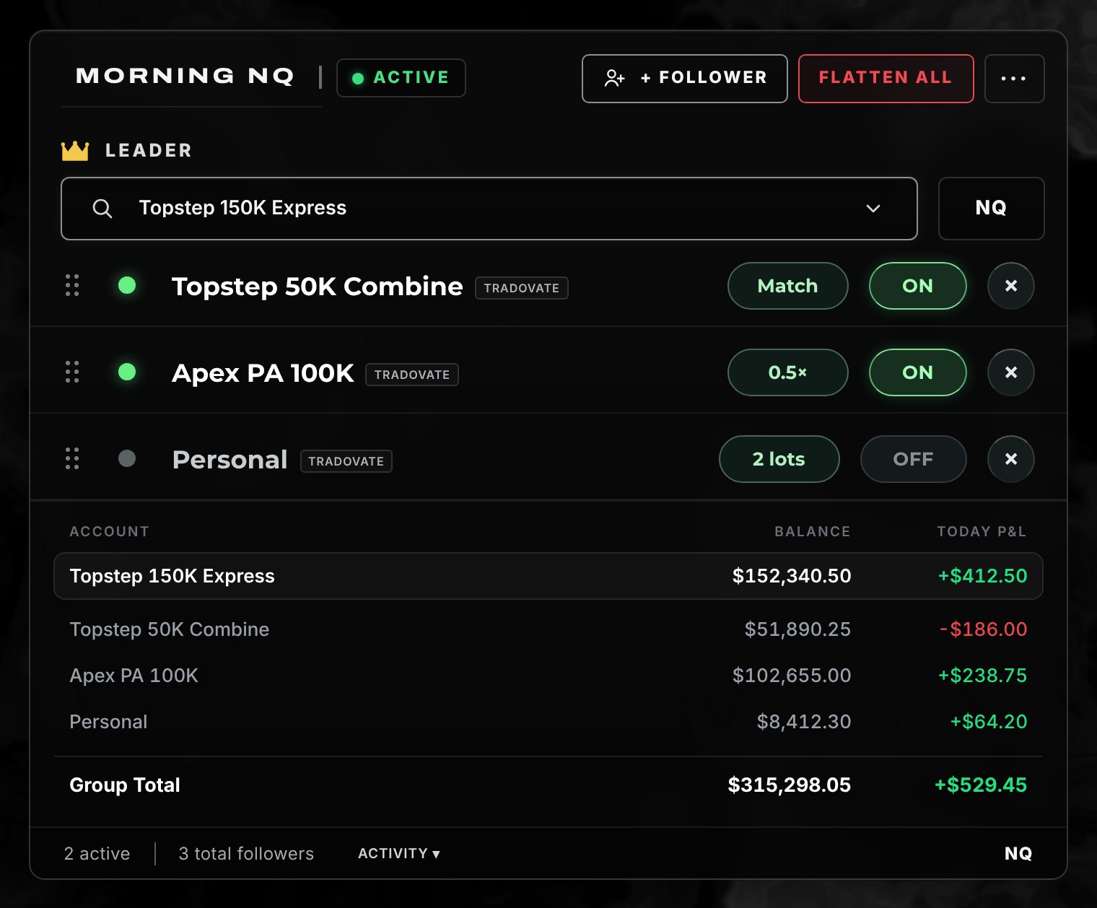Viewport: 1097px width, 908px height.
Task: Open the Topstep 150K Express leader dropdown
Action: coord(489,209)
